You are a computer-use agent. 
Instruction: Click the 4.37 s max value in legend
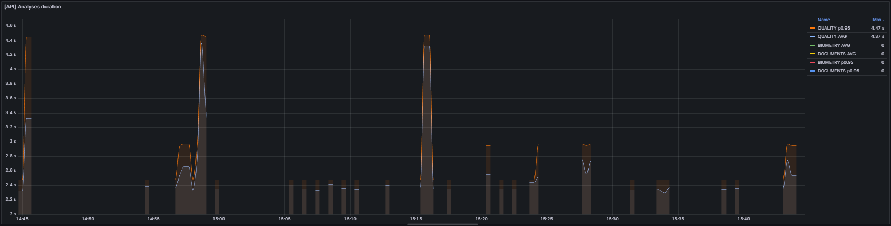point(877,36)
